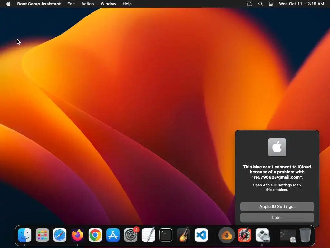The height and width of the screenshot is (248, 330).
Task: Open System Settings with badge 2
Action: pyautogui.click(x=131, y=235)
